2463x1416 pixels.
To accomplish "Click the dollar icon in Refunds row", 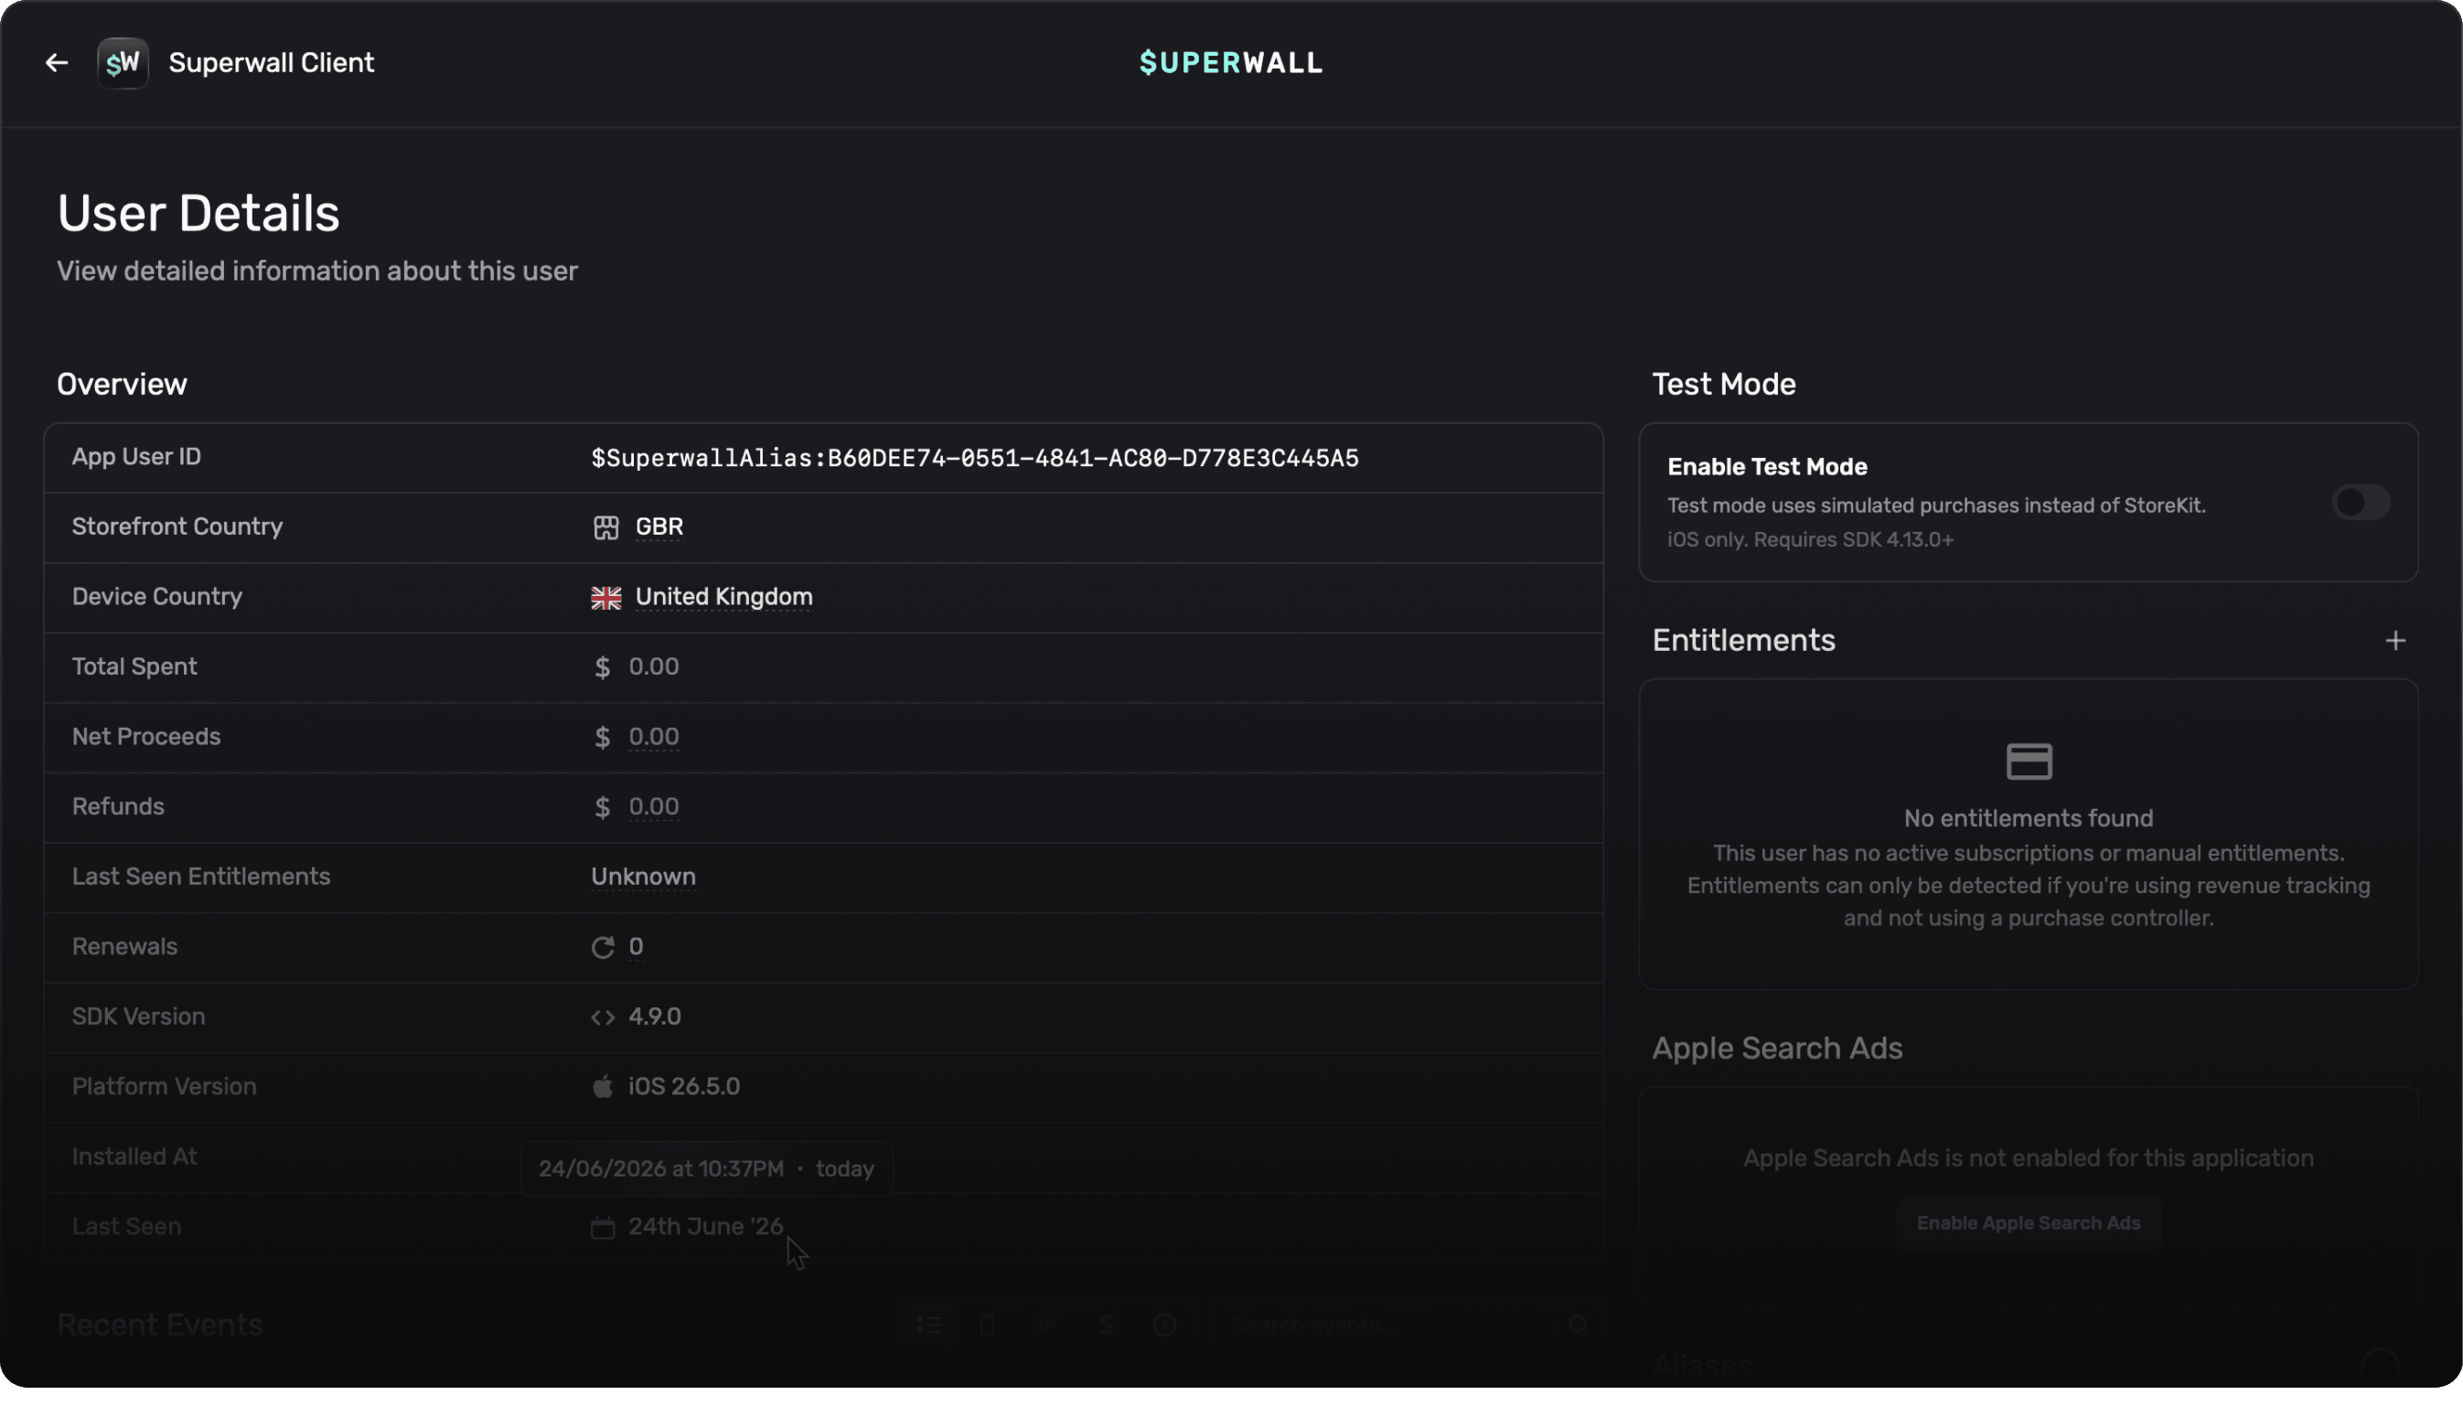I will (x=602, y=808).
